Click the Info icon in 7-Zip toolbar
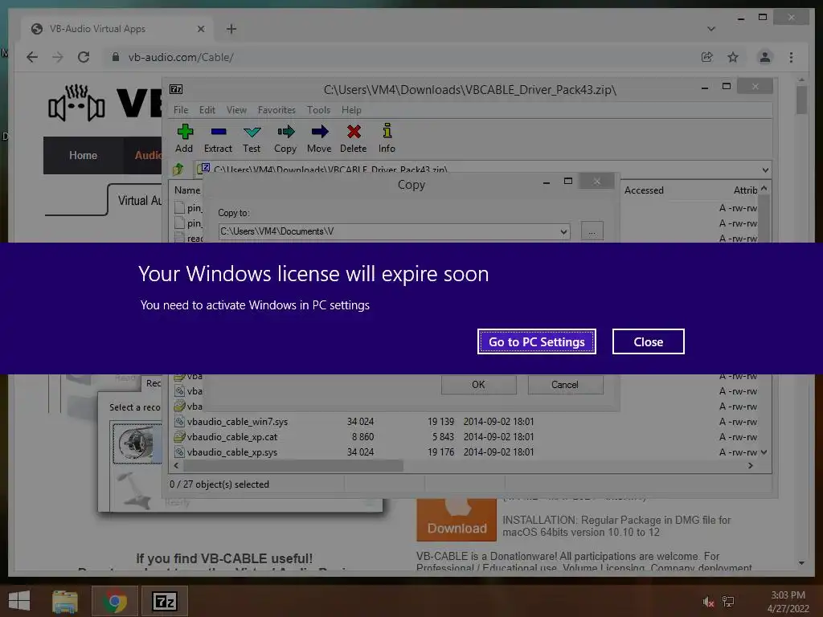The height and width of the screenshot is (617, 823). pyautogui.click(x=387, y=138)
